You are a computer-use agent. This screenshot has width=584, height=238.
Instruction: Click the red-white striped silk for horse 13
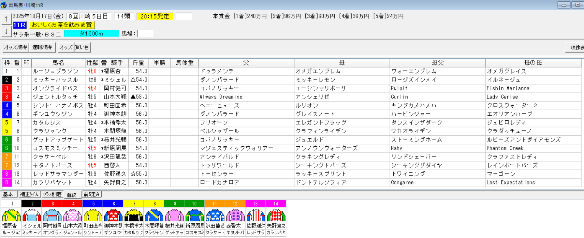click(x=255, y=215)
